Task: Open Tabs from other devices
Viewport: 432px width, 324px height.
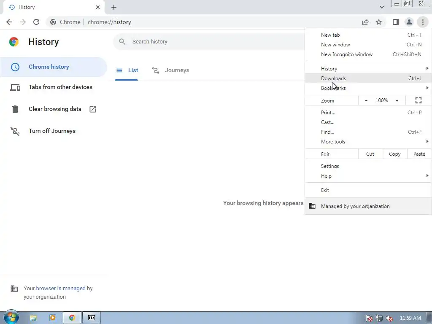Action: 54,87
